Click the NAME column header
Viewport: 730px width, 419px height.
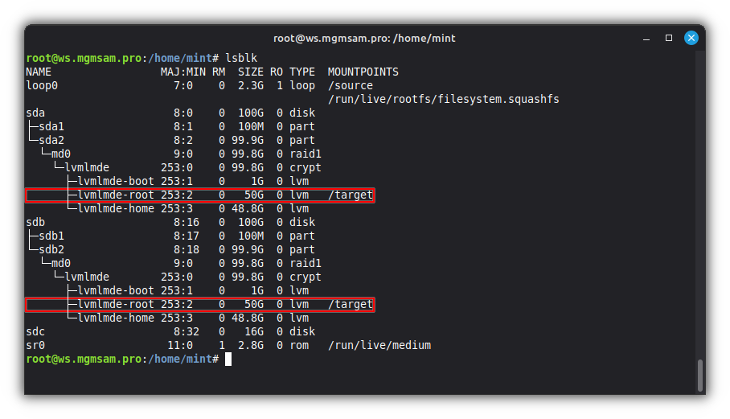[x=39, y=72]
